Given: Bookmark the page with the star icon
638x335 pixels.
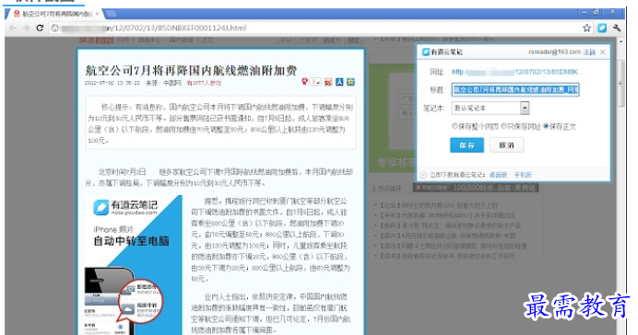Looking at the screenshot, I should 586,28.
